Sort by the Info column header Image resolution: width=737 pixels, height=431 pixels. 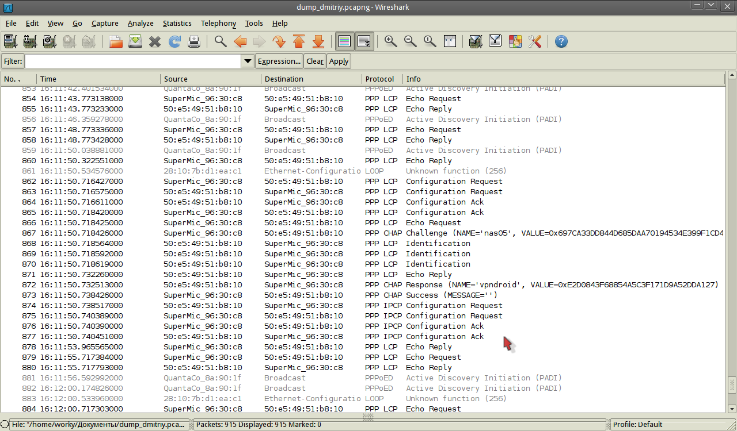coord(563,79)
